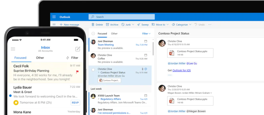Open first Contoso Project Status.pptx attachment
This screenshot has height=115, width=264.
[190, 53]
